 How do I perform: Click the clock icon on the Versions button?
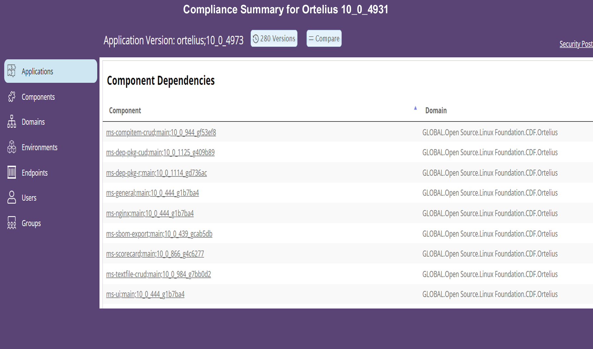click(256, 38)
